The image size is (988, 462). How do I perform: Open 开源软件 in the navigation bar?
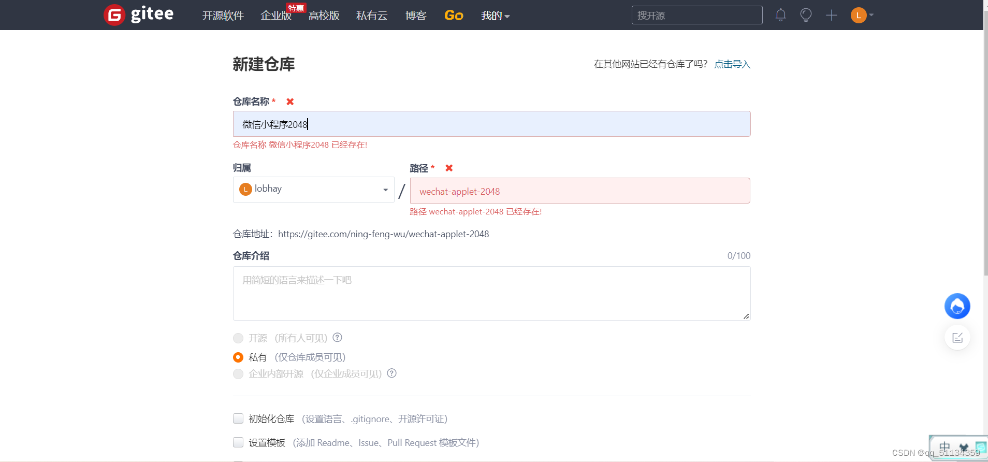pyautogui.click(x=223, y=16)
